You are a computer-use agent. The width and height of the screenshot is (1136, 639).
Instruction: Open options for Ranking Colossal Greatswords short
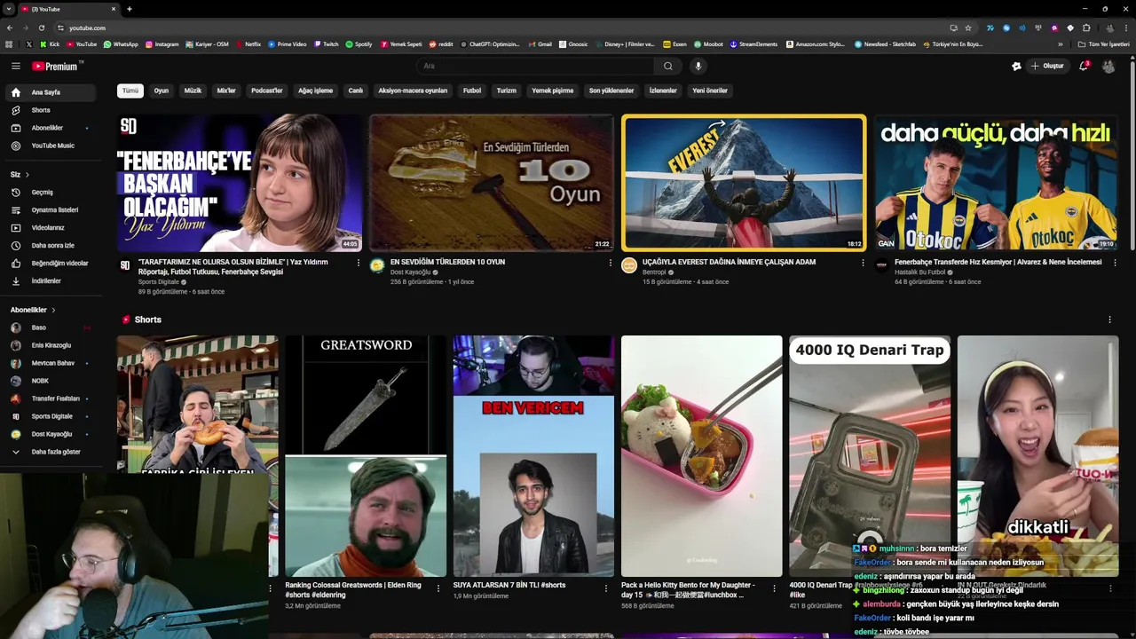point(438,588)
